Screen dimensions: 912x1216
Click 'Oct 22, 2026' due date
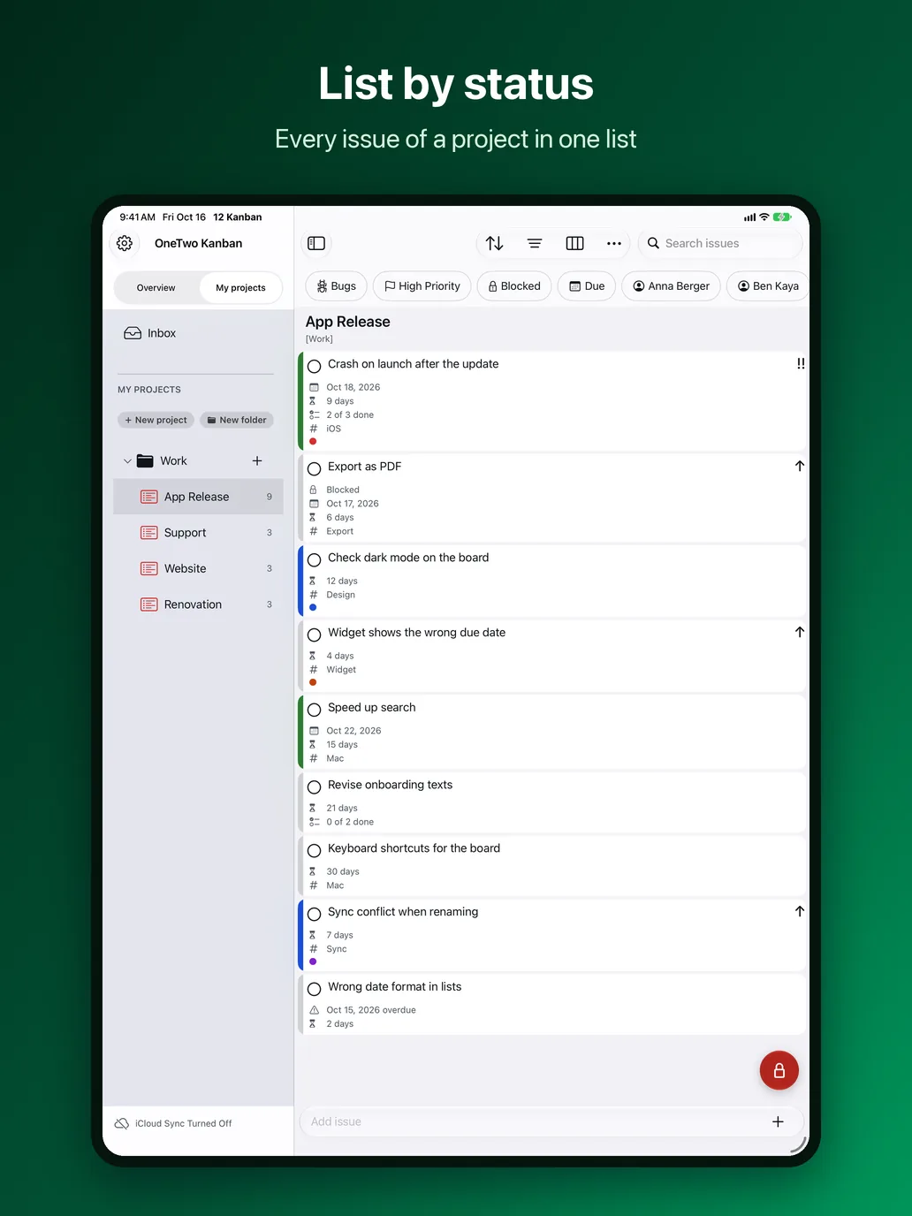click(353, 731)
